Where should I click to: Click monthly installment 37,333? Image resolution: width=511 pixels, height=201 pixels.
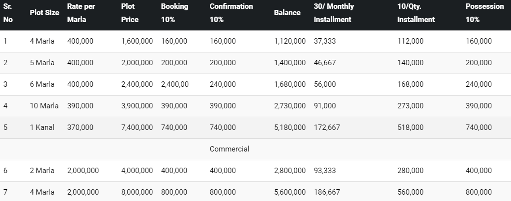[x=325, y=41]
